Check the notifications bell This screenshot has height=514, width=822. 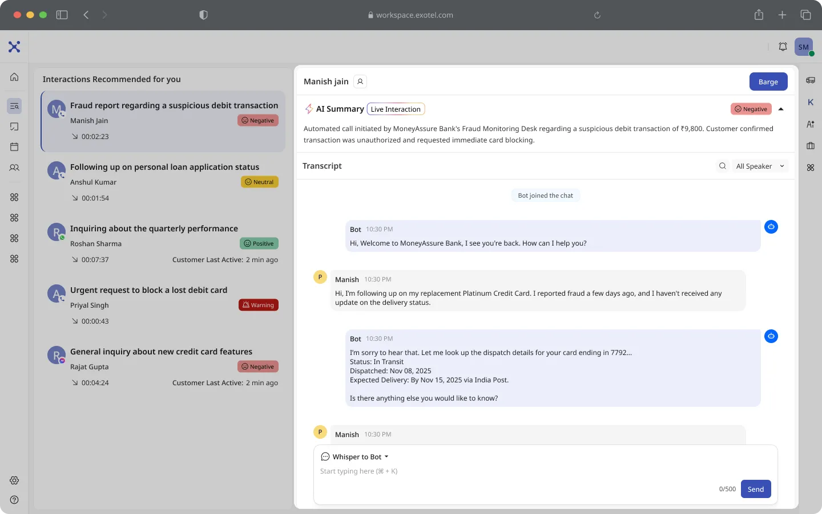click(x=783, y=47)
